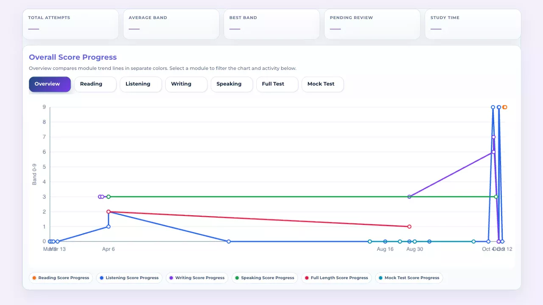Click the Writing point at band 7
The width and height of the screenshot is (543, 305).
click(493, 137)
